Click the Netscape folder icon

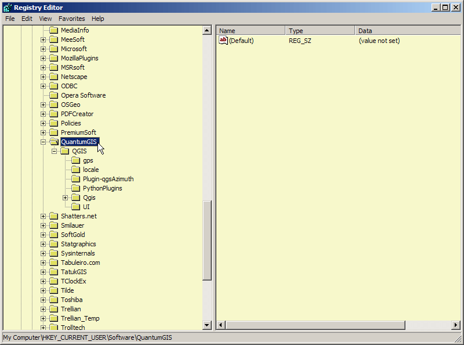point(53,77)
